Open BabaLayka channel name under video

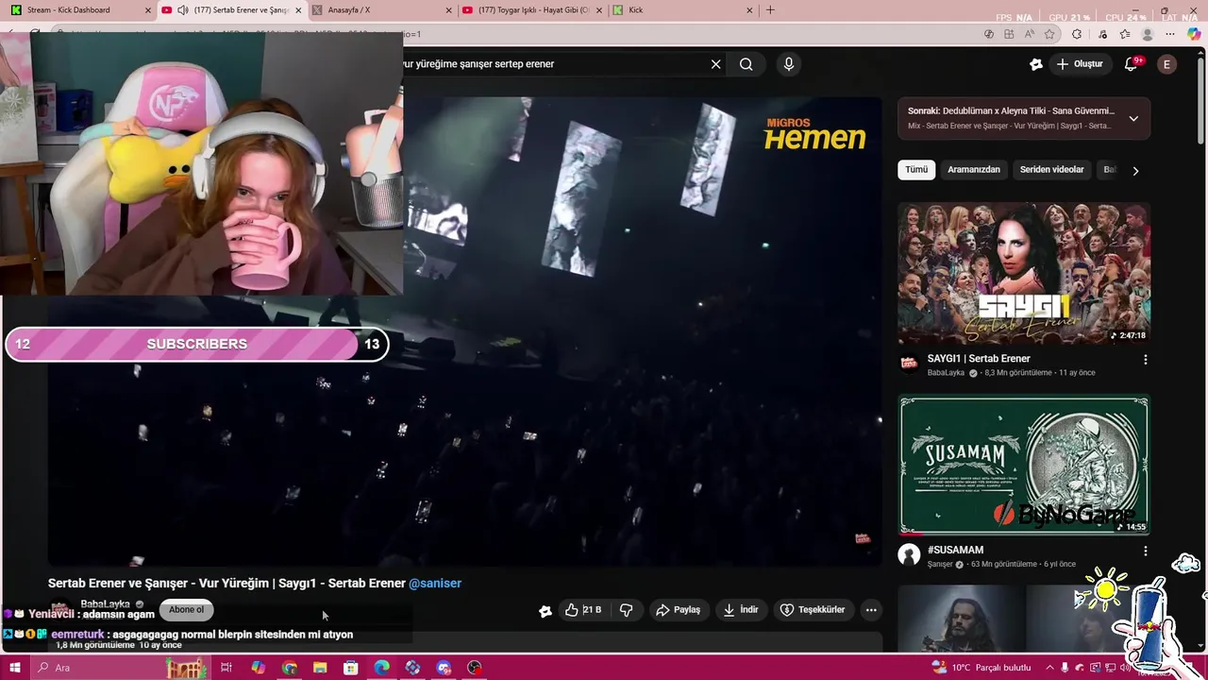click(105, 604)
